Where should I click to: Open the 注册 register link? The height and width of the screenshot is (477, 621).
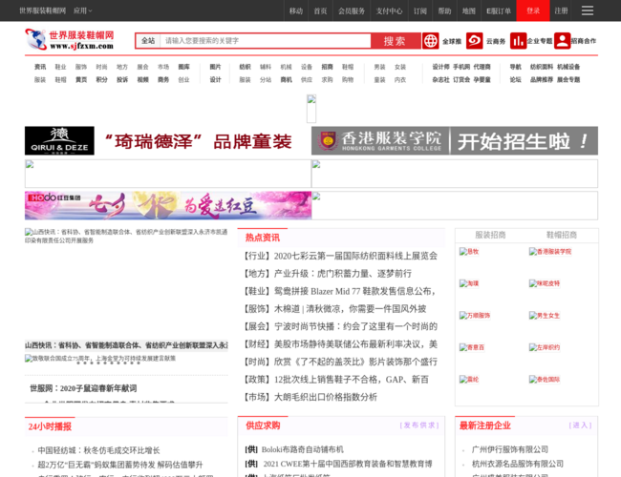pyautogui.click(x=561, y=10)
